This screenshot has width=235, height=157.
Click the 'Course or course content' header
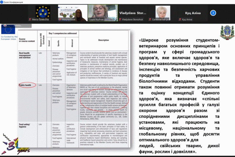(x=27, y=40)
